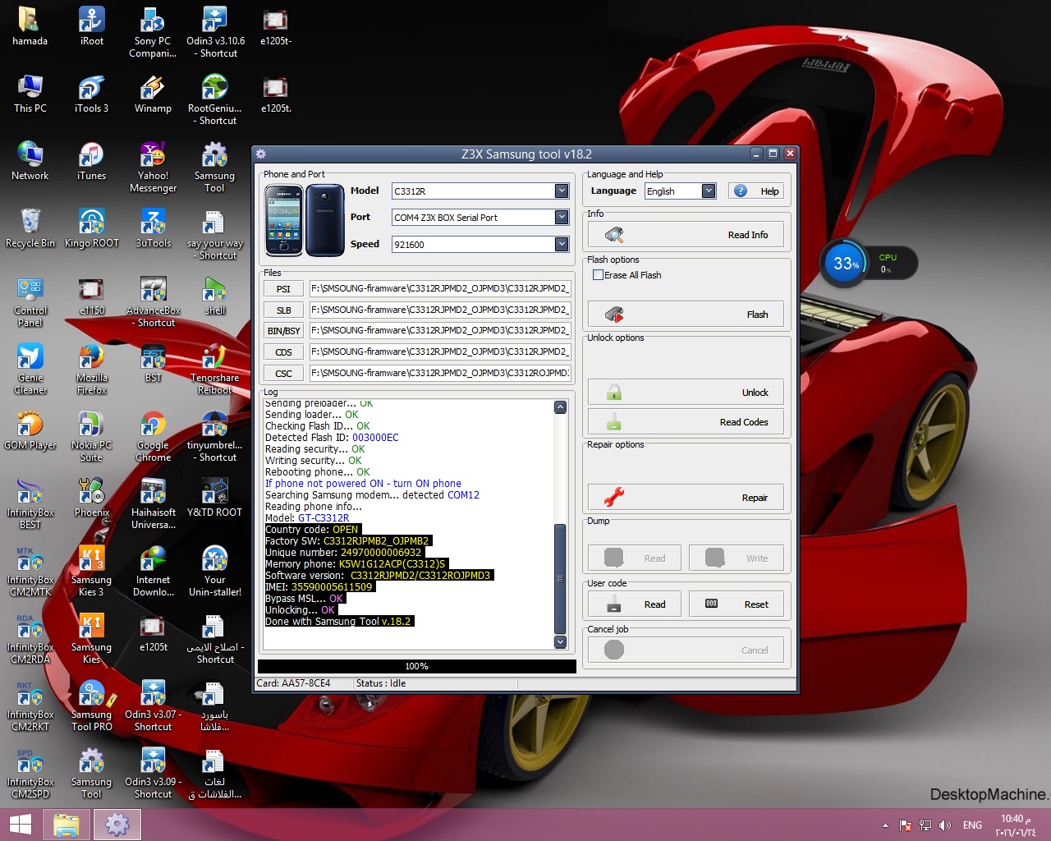Open Odin3 v3.10.6 shortcut icon
This screenshot has width=1051, height=841.
pyautogui.click(x=215, y=32)
